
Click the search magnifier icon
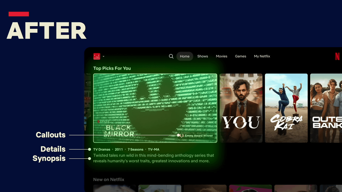(x=171, y=56)
